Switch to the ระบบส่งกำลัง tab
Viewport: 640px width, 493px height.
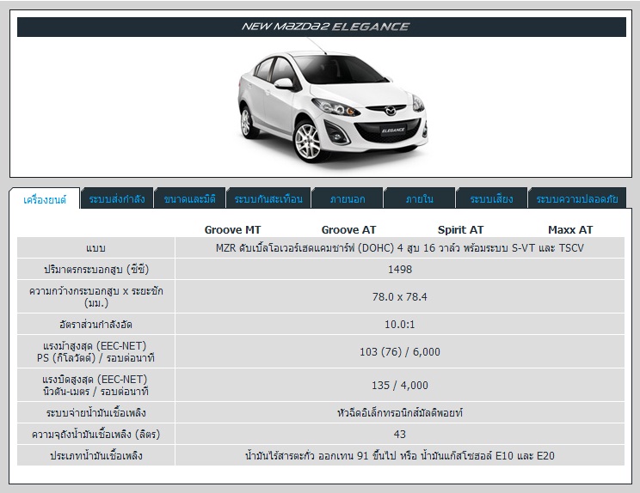tap(117, 198)
